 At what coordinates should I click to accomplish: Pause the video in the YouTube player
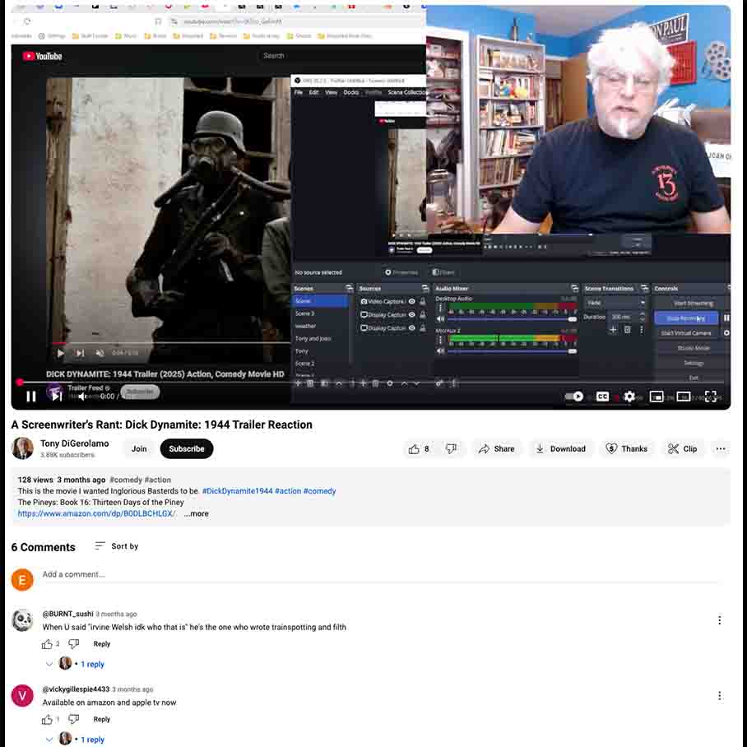point(31,397)
